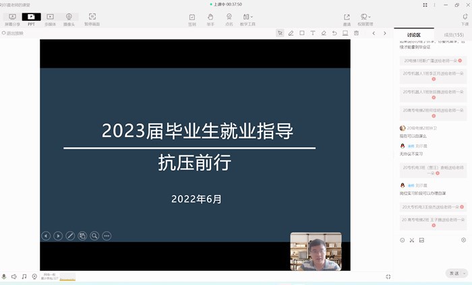The width and height of the screenshot is (472, 285).
Task: Toggle the 摄像头 camera source
Action: [x=69, y=18]
